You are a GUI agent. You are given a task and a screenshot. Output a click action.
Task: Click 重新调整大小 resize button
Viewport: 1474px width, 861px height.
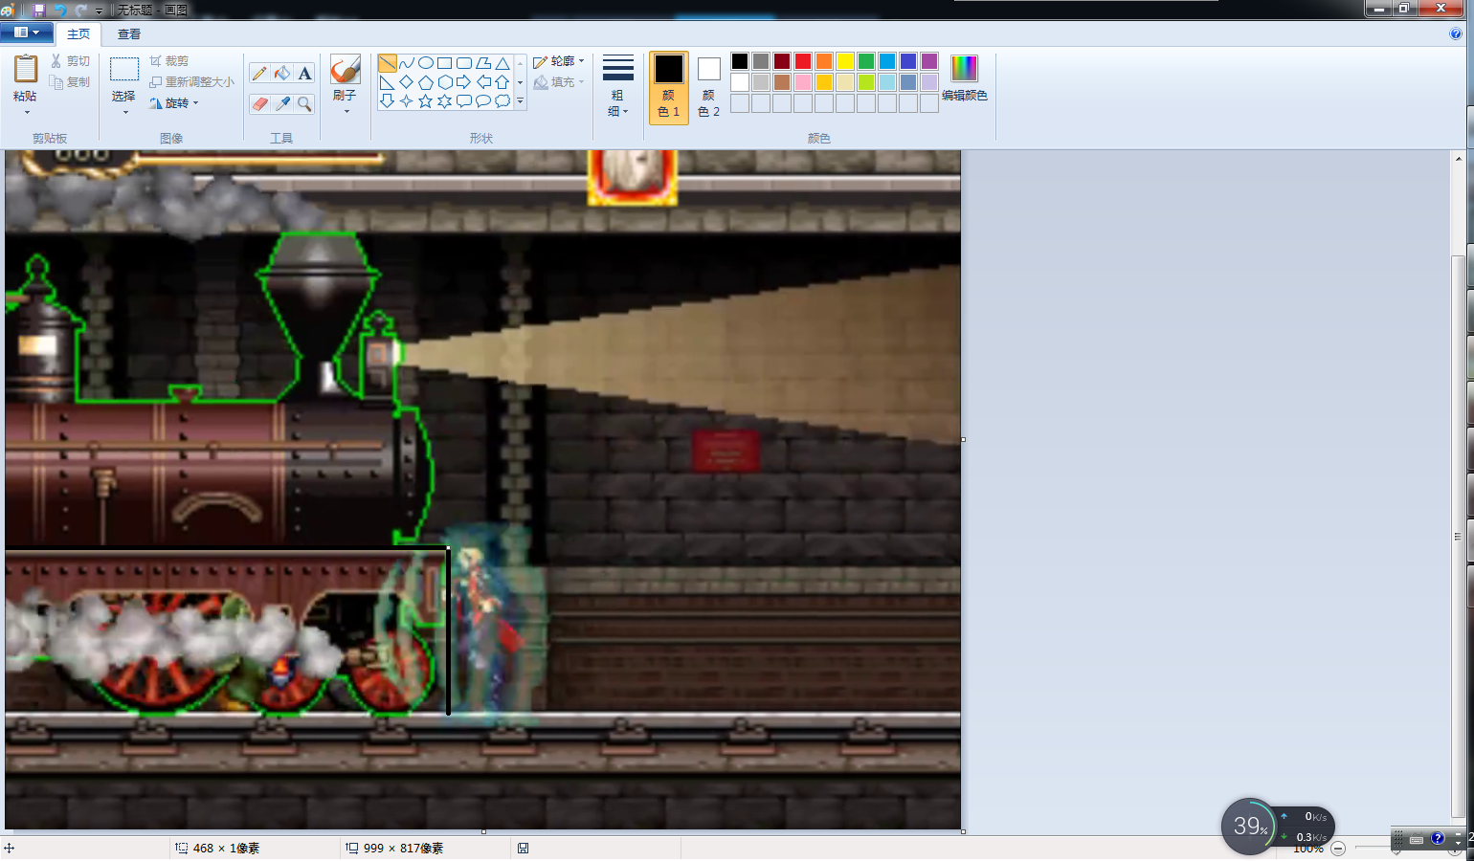tap(192, 82)
